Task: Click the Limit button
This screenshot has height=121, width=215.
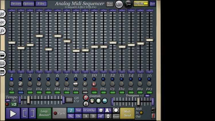Action: (69, 100)
